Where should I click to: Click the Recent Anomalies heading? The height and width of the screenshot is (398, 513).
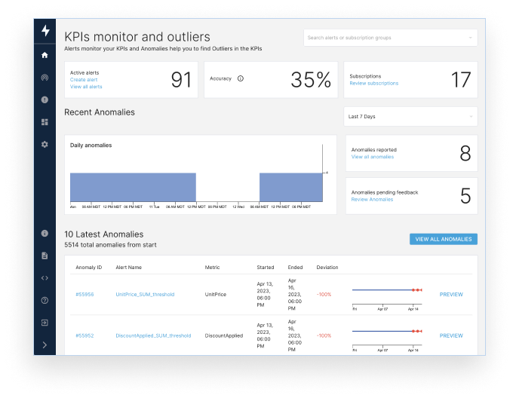tap(100, 112)
